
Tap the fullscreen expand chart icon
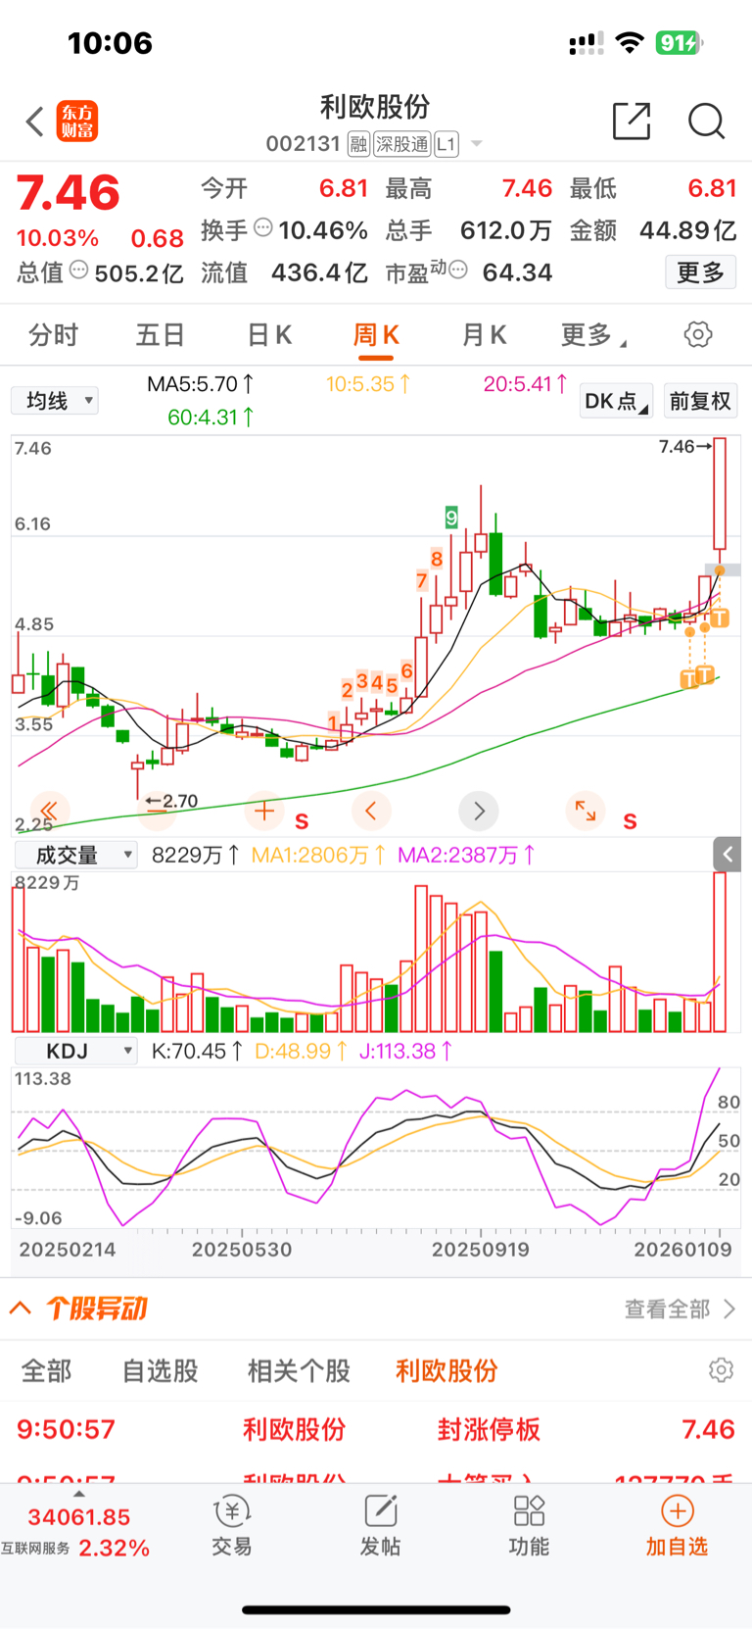point(586,811)
